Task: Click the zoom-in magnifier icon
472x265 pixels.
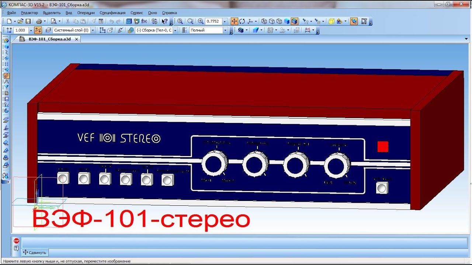Action: click(201, 21)
